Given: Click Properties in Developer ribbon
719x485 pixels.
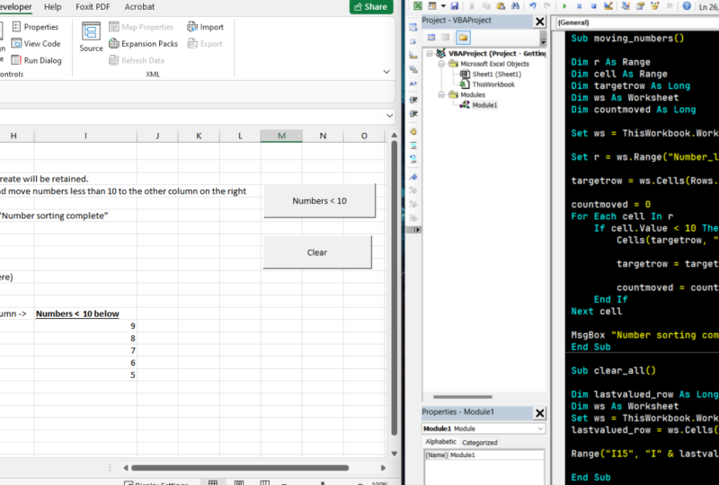Looking at the screenshot, I should click(35, 27).
